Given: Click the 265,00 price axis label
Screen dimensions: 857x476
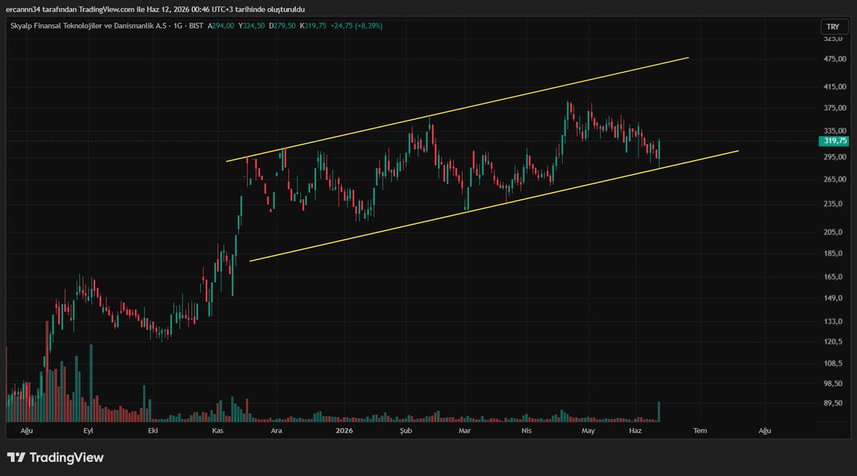Looking at the screenshot, I should 834,179.
